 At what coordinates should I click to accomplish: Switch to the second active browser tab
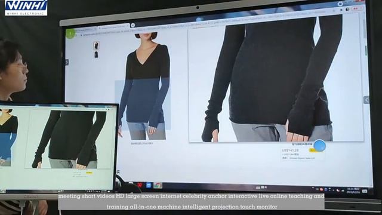(113, 27)
